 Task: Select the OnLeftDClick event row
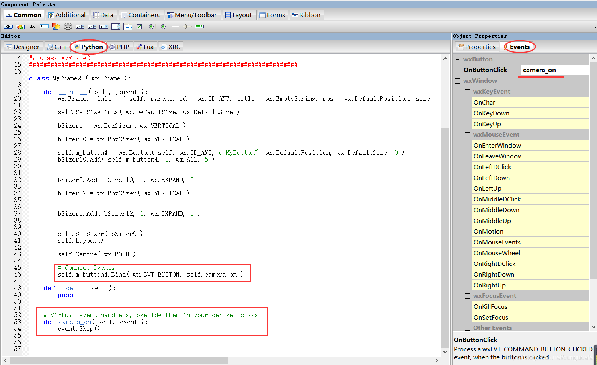[531, 167]
